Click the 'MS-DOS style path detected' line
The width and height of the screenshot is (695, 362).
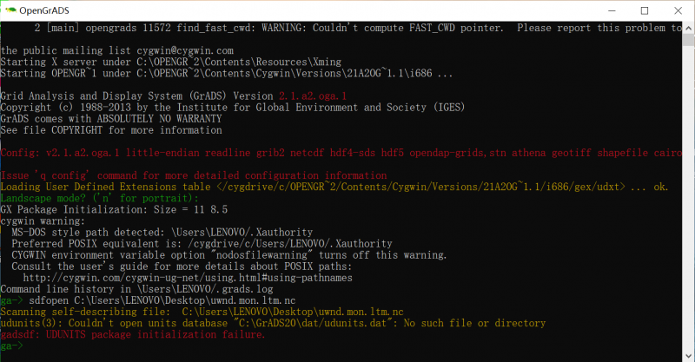(162, 232)
